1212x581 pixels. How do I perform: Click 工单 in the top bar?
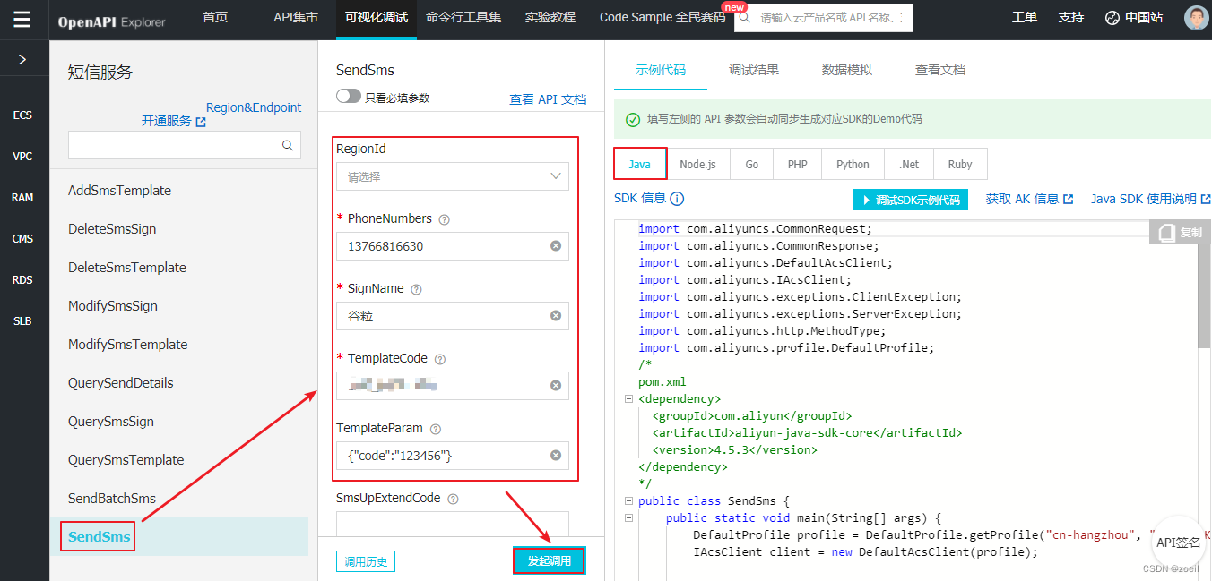[x=1025, y=17]
